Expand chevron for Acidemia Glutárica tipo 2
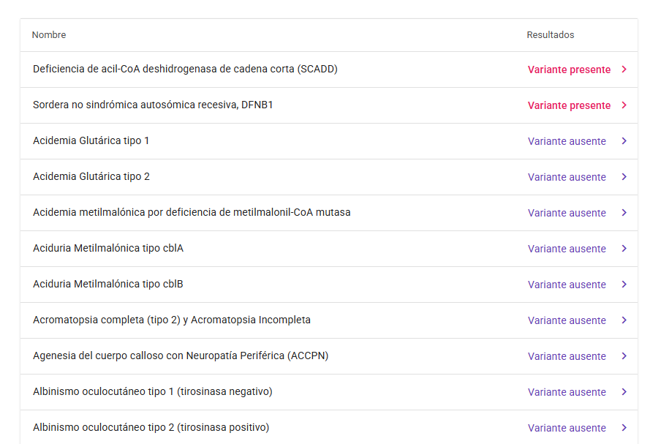The image size is (669, 444). point(624,177)
